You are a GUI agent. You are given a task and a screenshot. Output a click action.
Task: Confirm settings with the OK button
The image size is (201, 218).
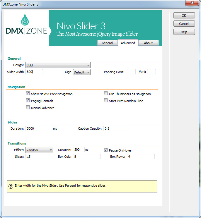[184, 16]
